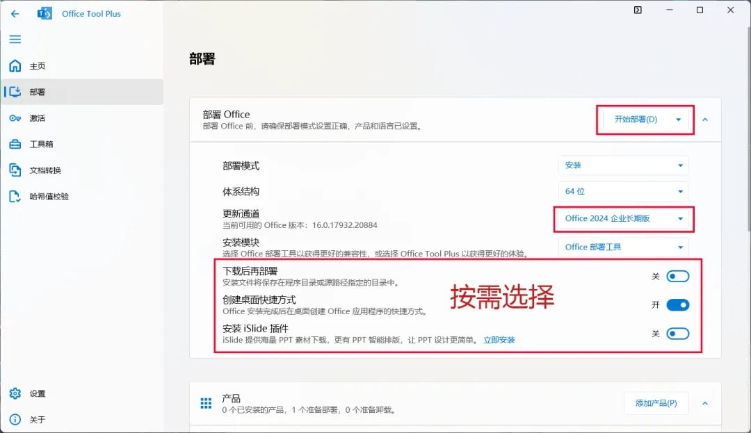Open 关于 in the sidebar

click(x=82, y=420)
